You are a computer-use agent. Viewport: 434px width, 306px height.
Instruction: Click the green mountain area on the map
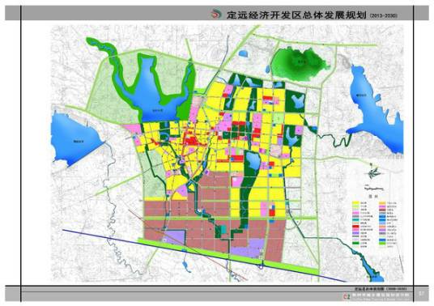(300, 64)
